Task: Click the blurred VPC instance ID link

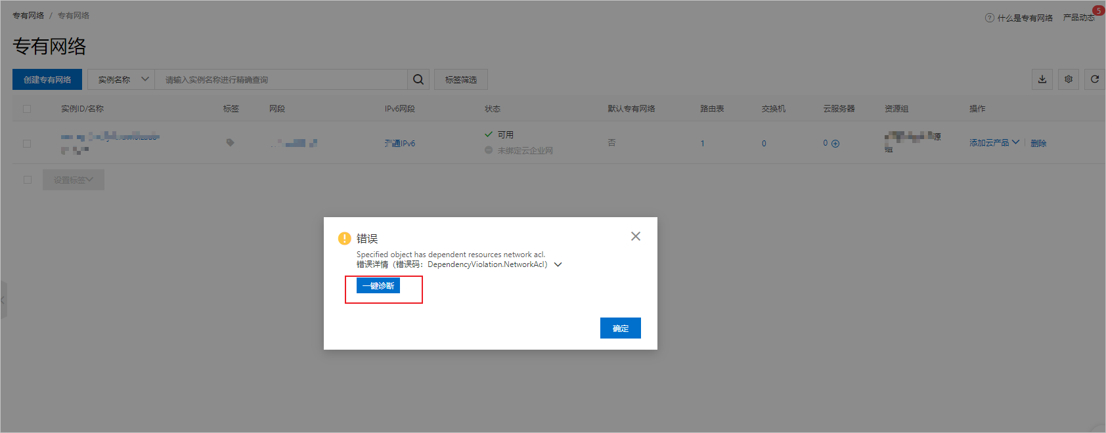Action: (x=110, y=136)
